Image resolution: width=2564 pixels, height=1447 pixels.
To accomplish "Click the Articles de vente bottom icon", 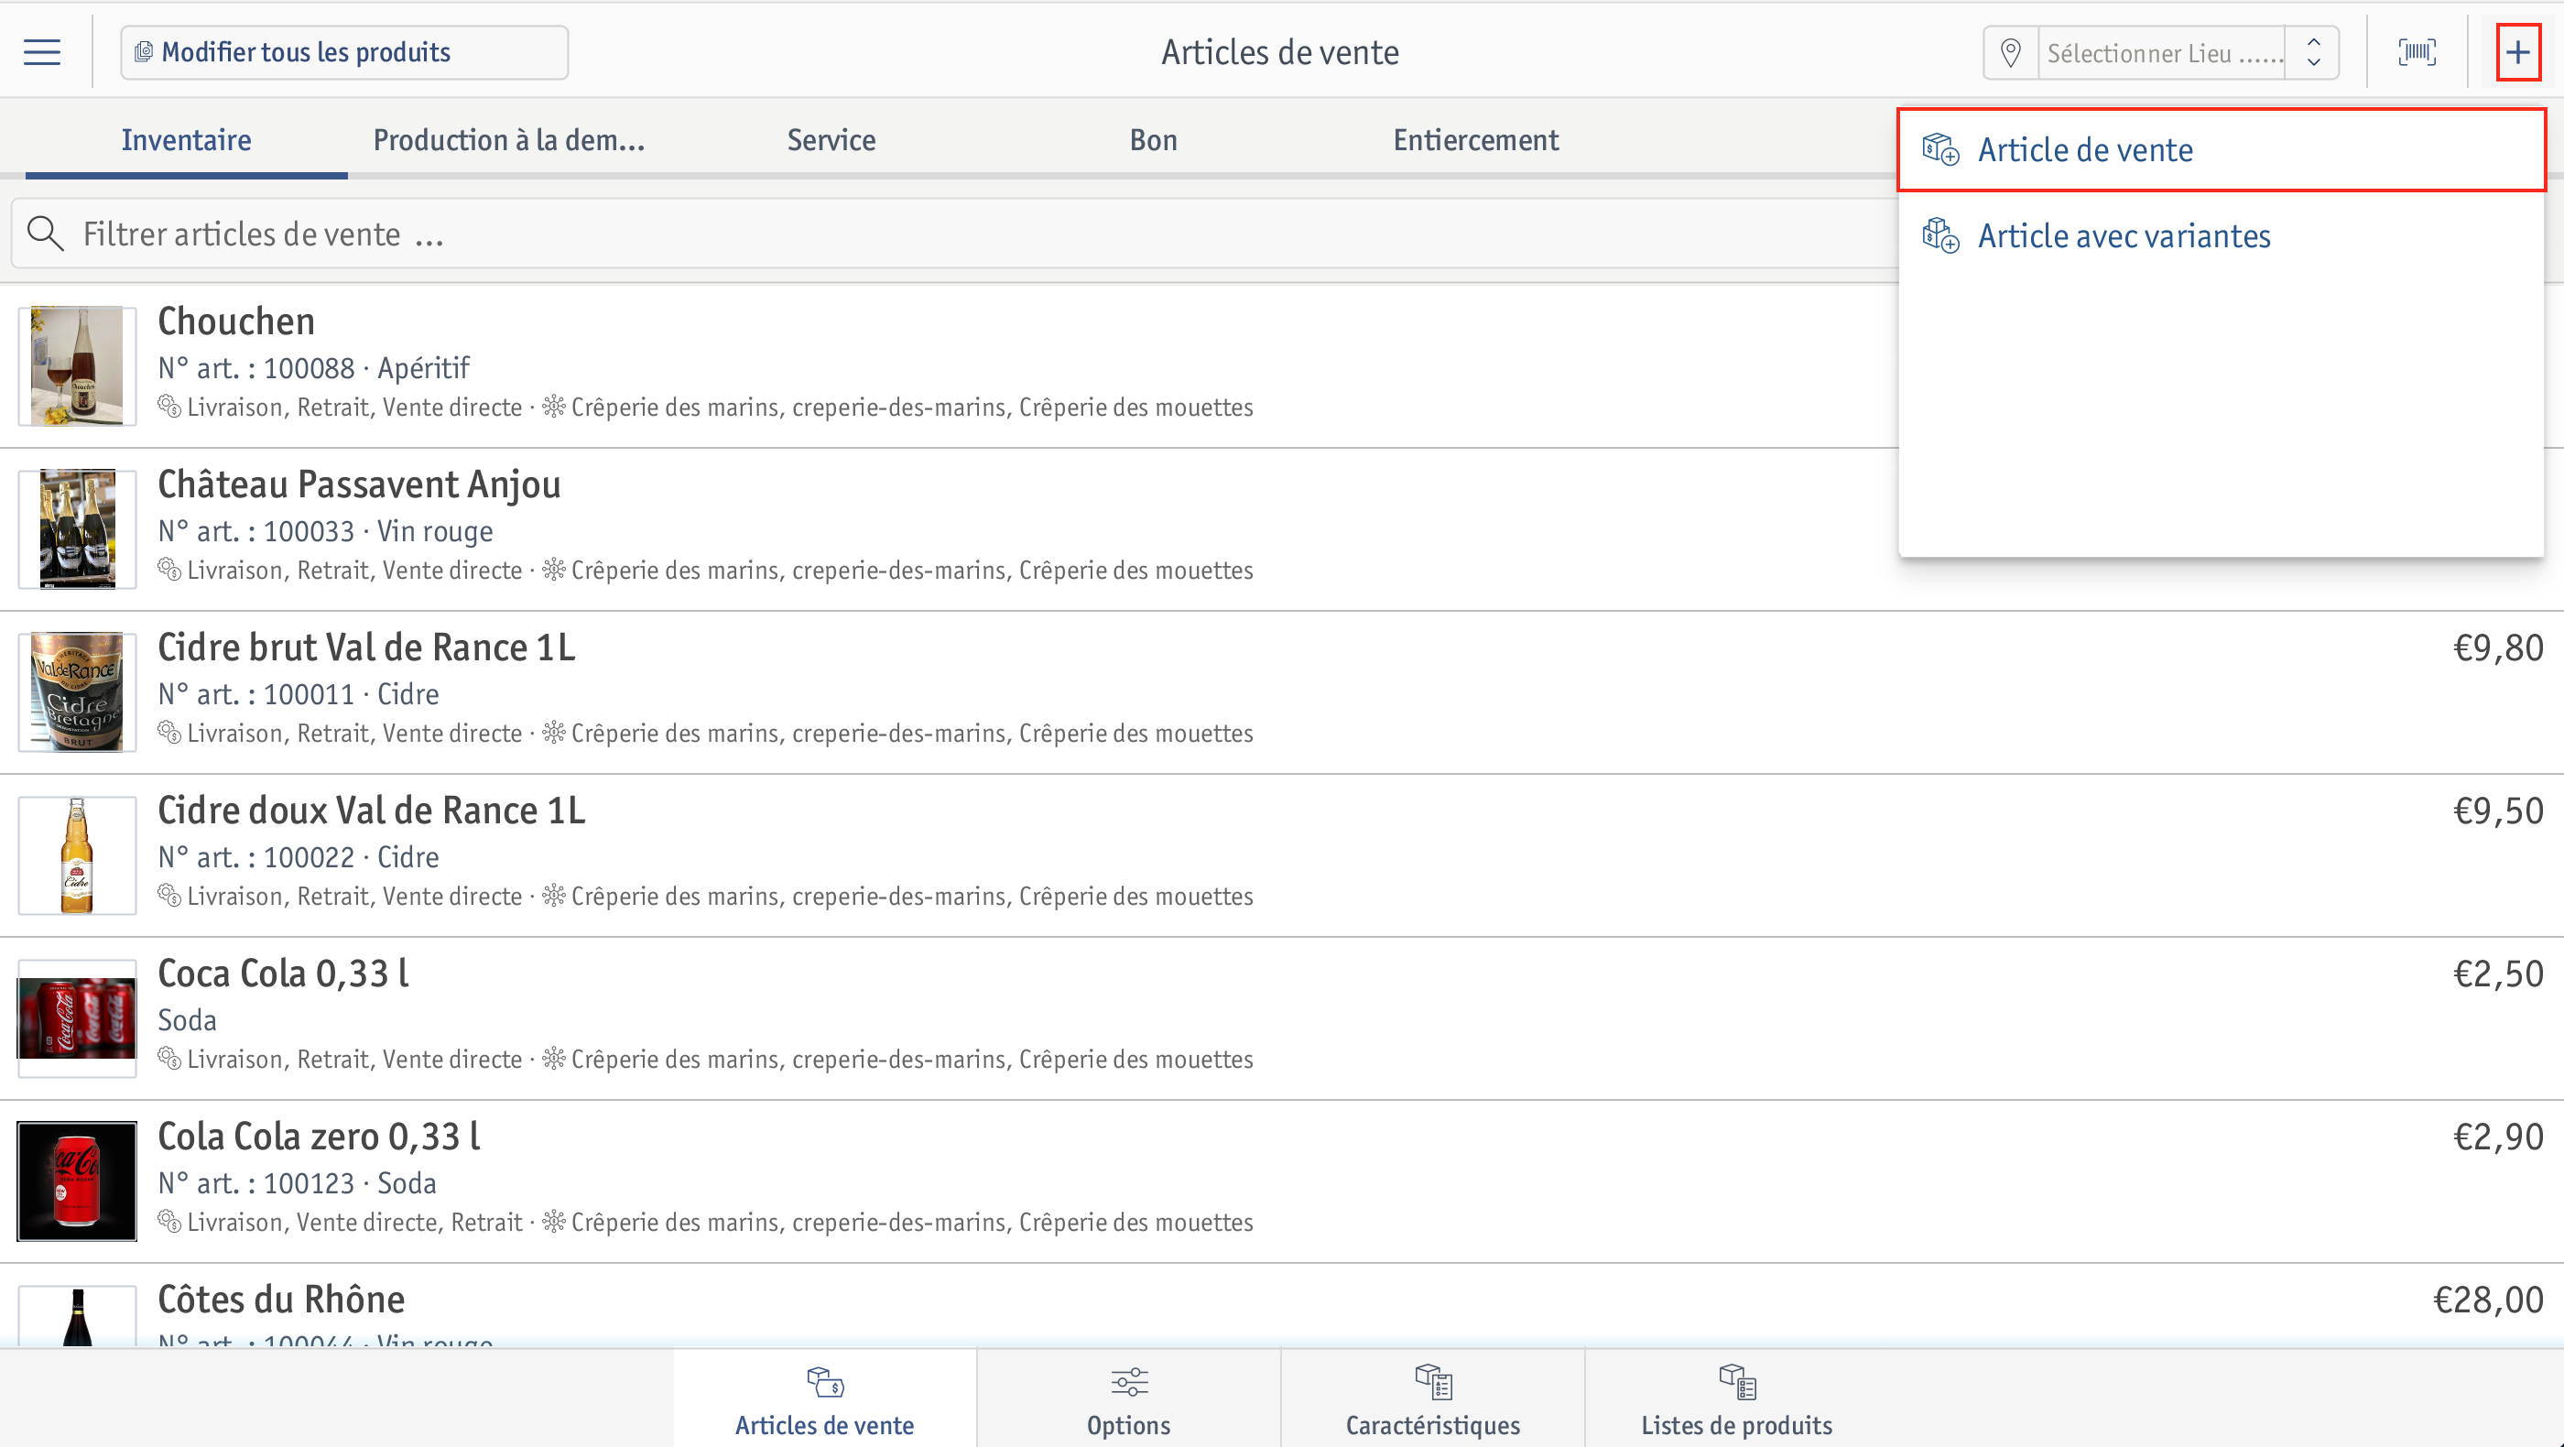I will click(x=825, y=1381).
